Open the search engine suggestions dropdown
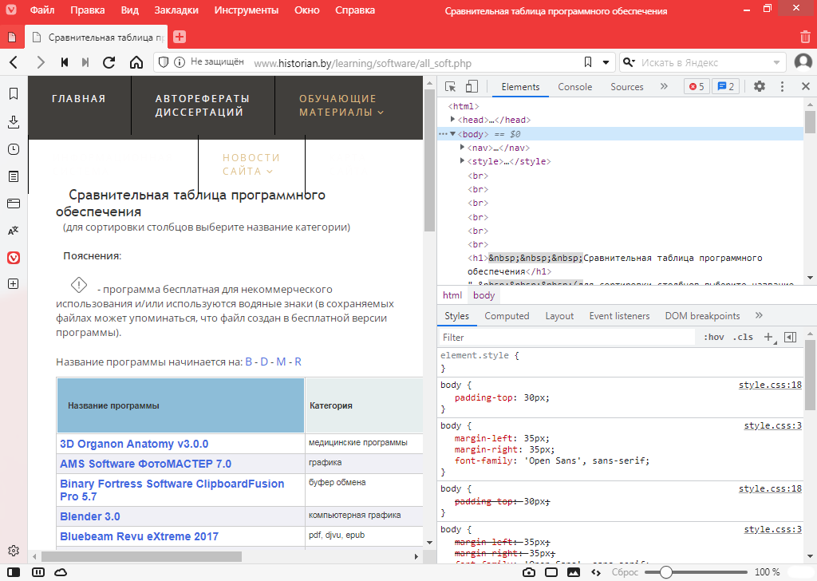This screenshot has width=817, height=581. tap(776, 62)
